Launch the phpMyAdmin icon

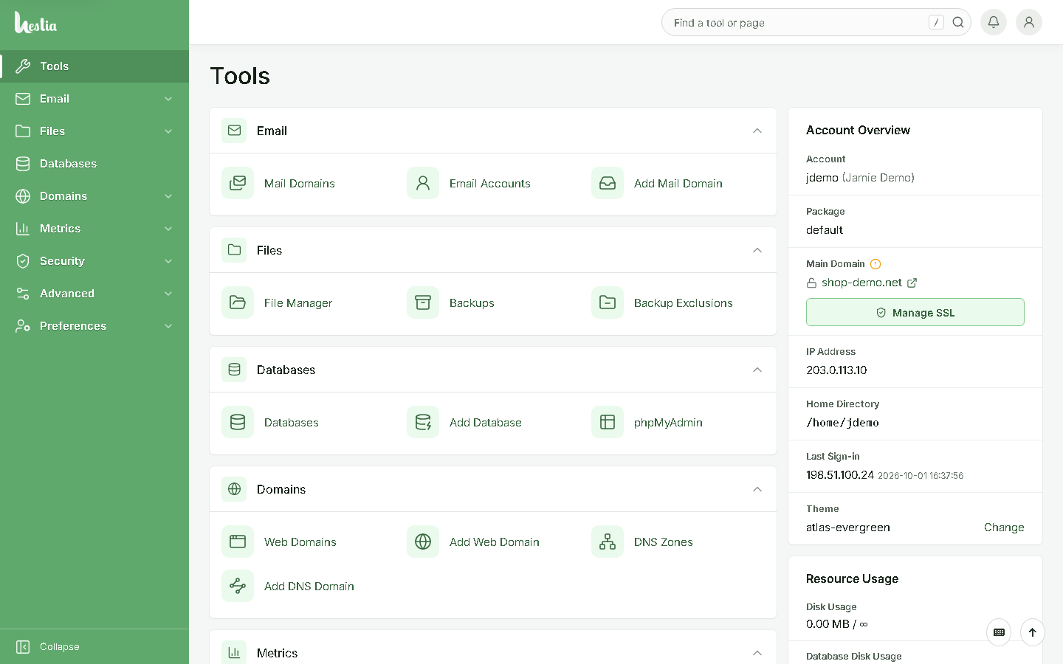608,422
